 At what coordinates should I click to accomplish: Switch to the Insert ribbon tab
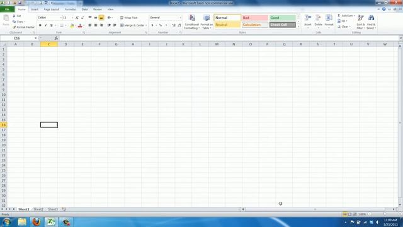tap(35, 9)
